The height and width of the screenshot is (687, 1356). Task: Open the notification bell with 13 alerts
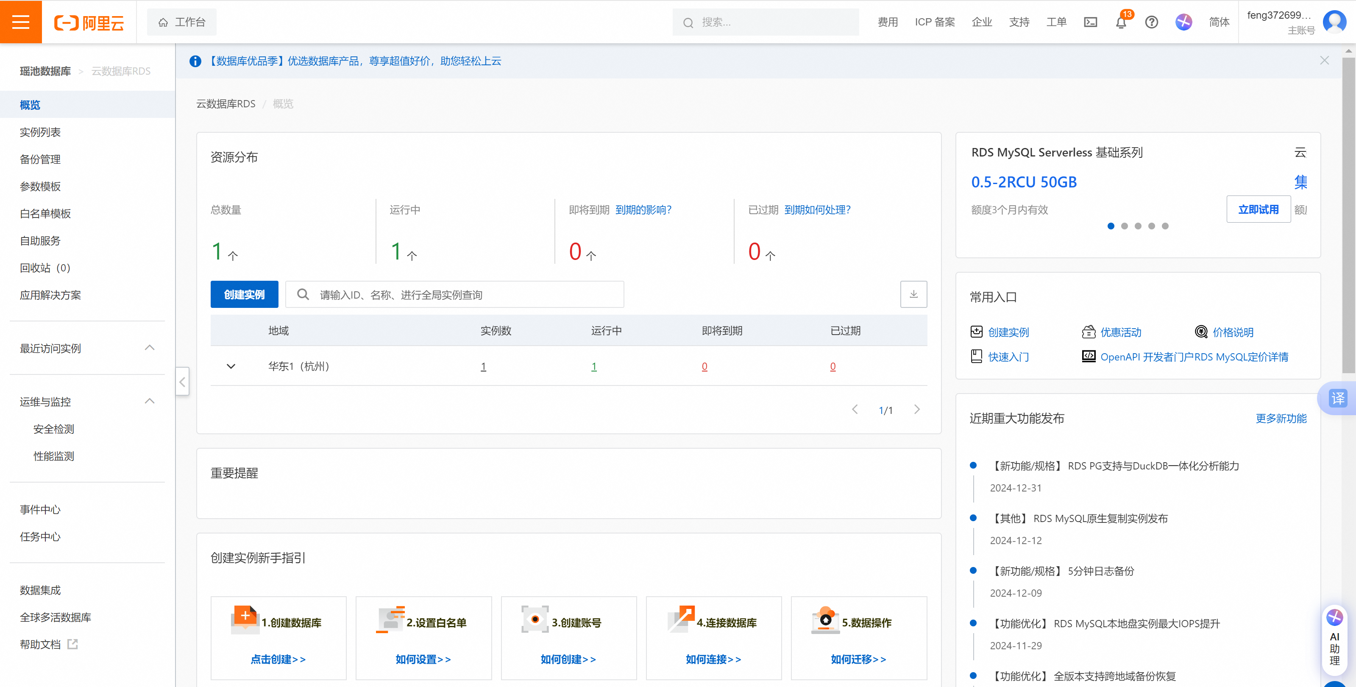[1121, 22]
